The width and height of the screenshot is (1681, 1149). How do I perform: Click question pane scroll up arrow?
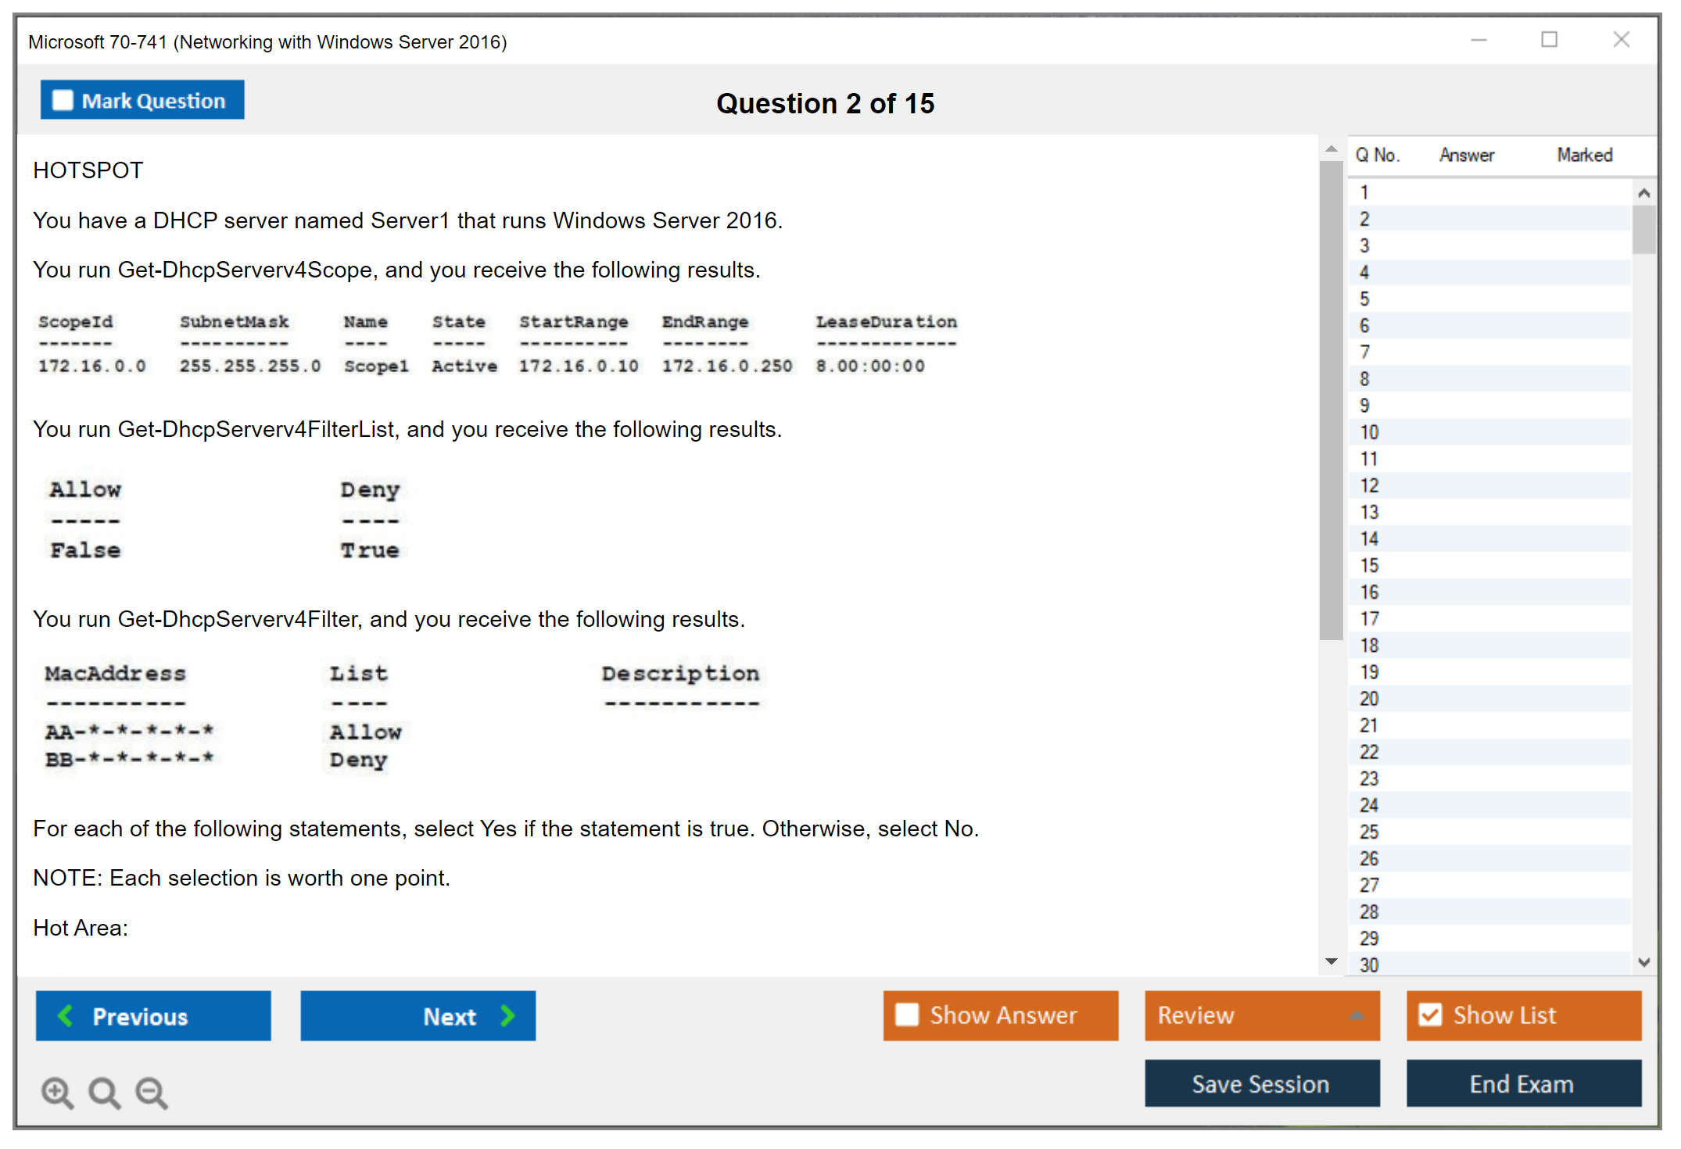pyautogui.click(x=1331, y=149)
